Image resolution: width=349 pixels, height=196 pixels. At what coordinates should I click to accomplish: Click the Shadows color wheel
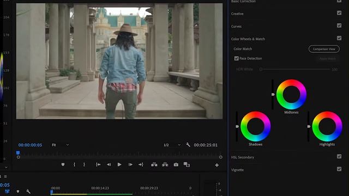256,126
